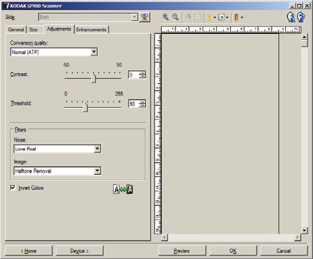
Task: Open the Noise filter dropdown
Action: pyautogui.click(x=97, y=148)
